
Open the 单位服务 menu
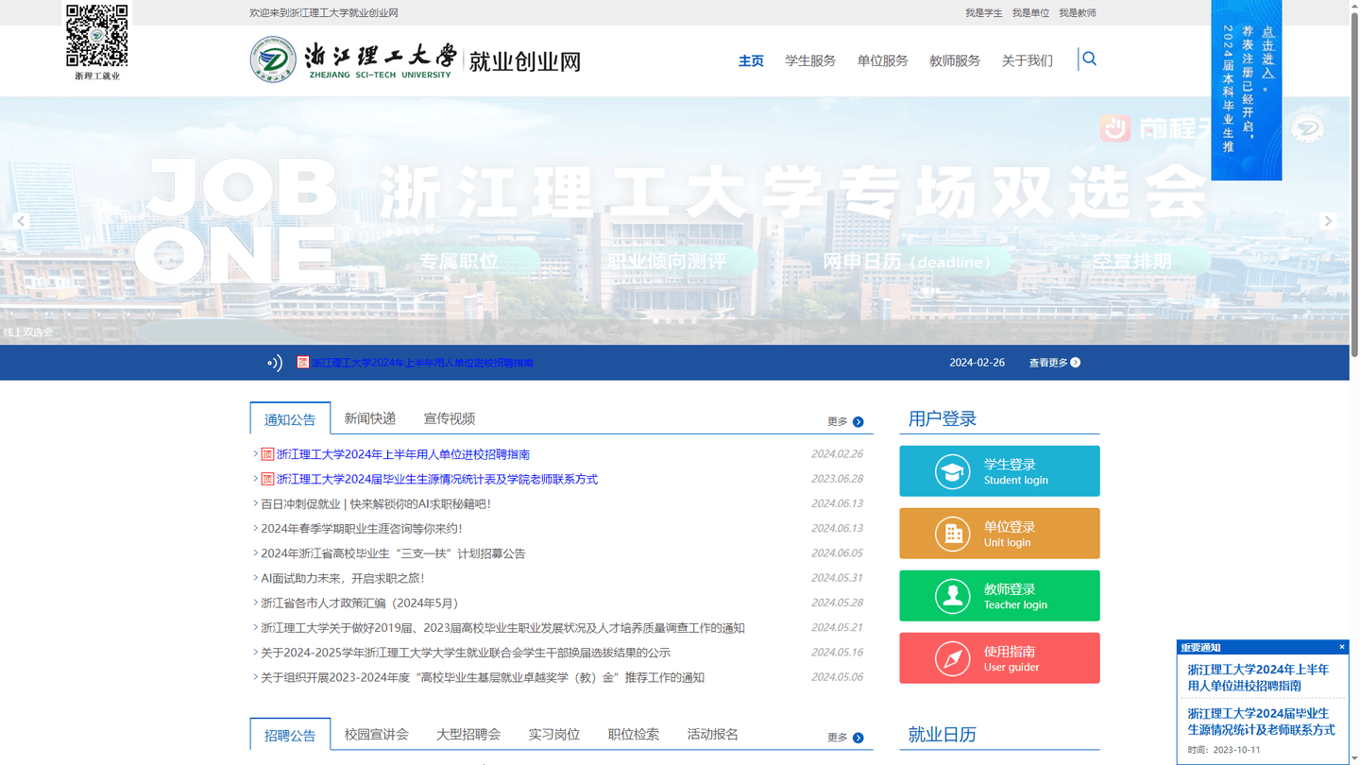(x=882, y=60)
